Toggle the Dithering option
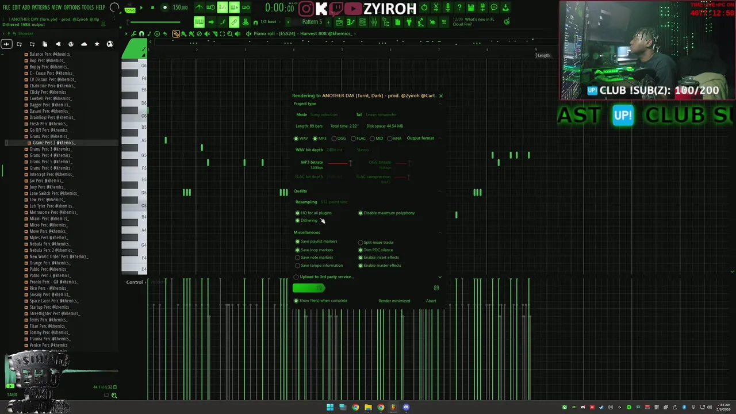The image size is (736, 414). click(306, 220)
